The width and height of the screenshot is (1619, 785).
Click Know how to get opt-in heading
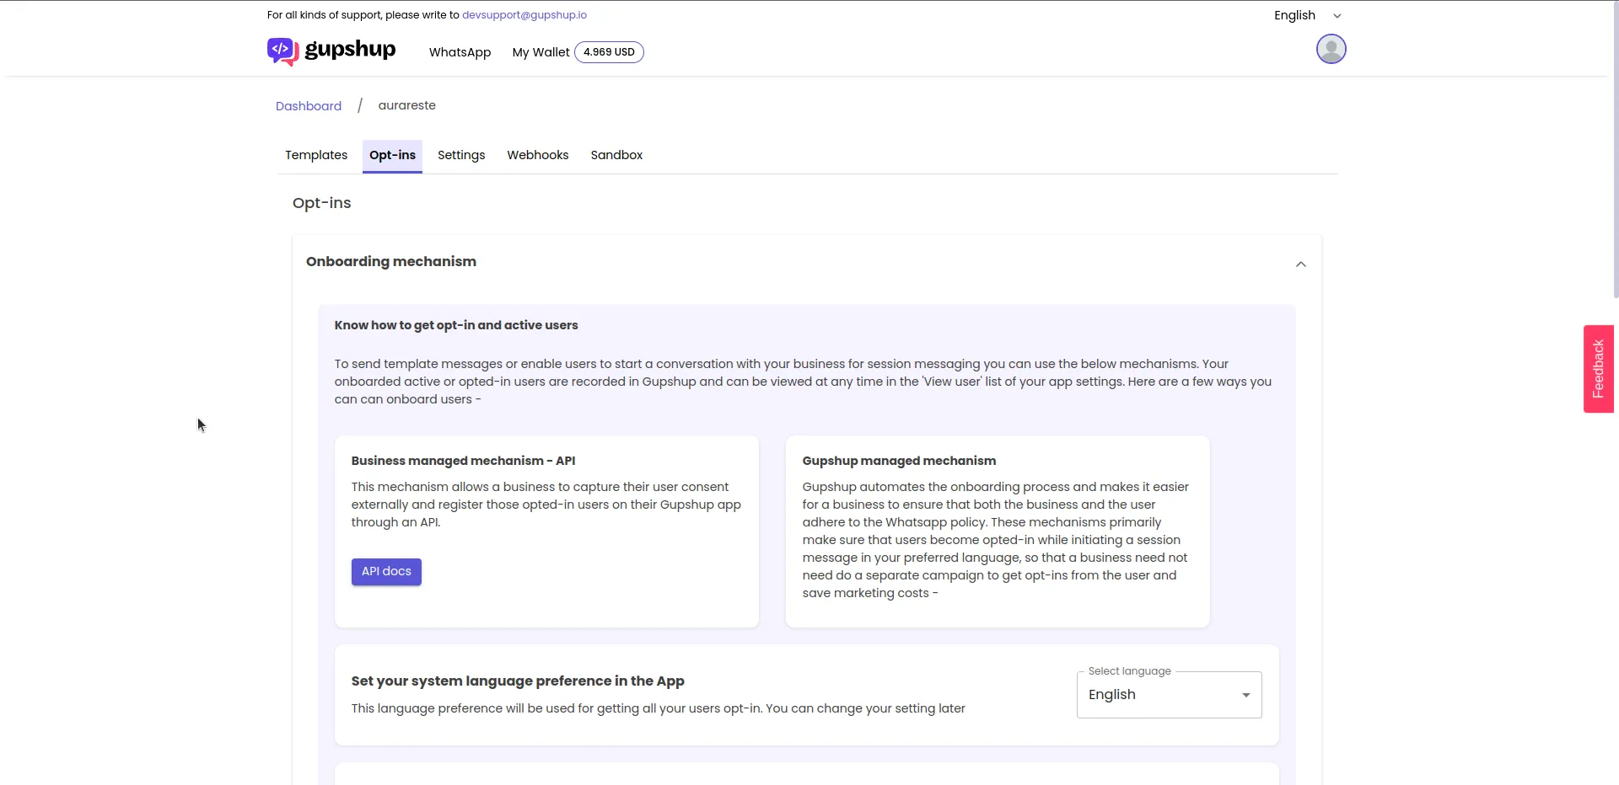456,325
